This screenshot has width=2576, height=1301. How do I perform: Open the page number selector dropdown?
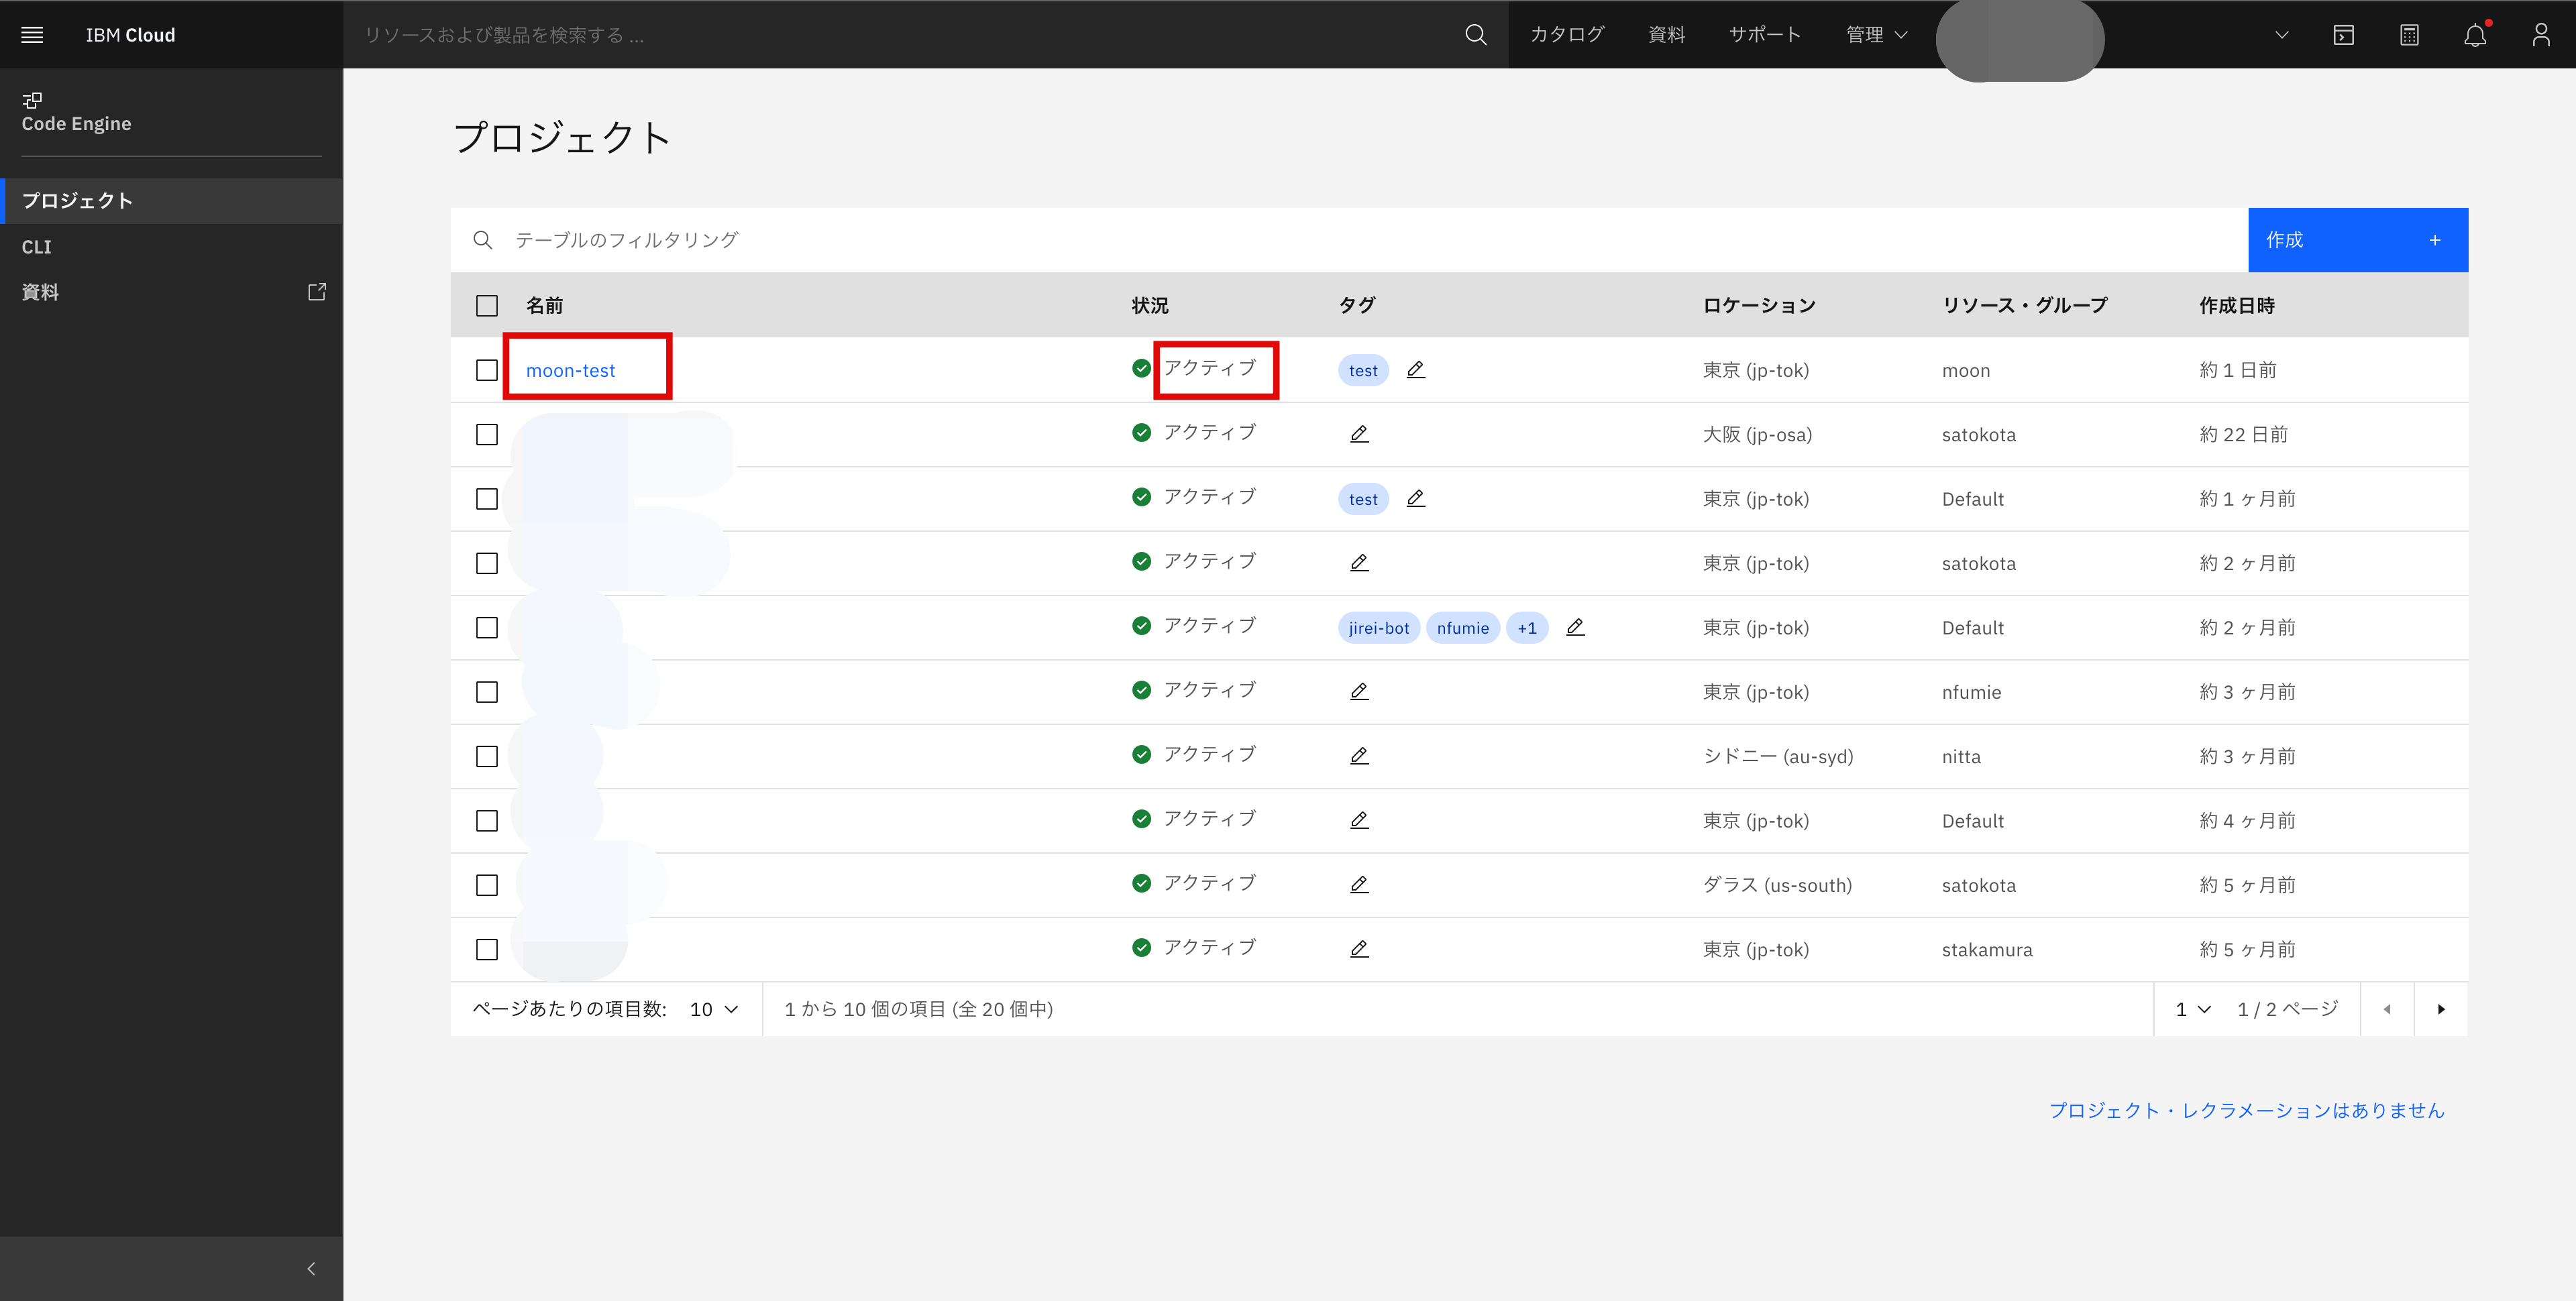[x=2192, y=1009]
